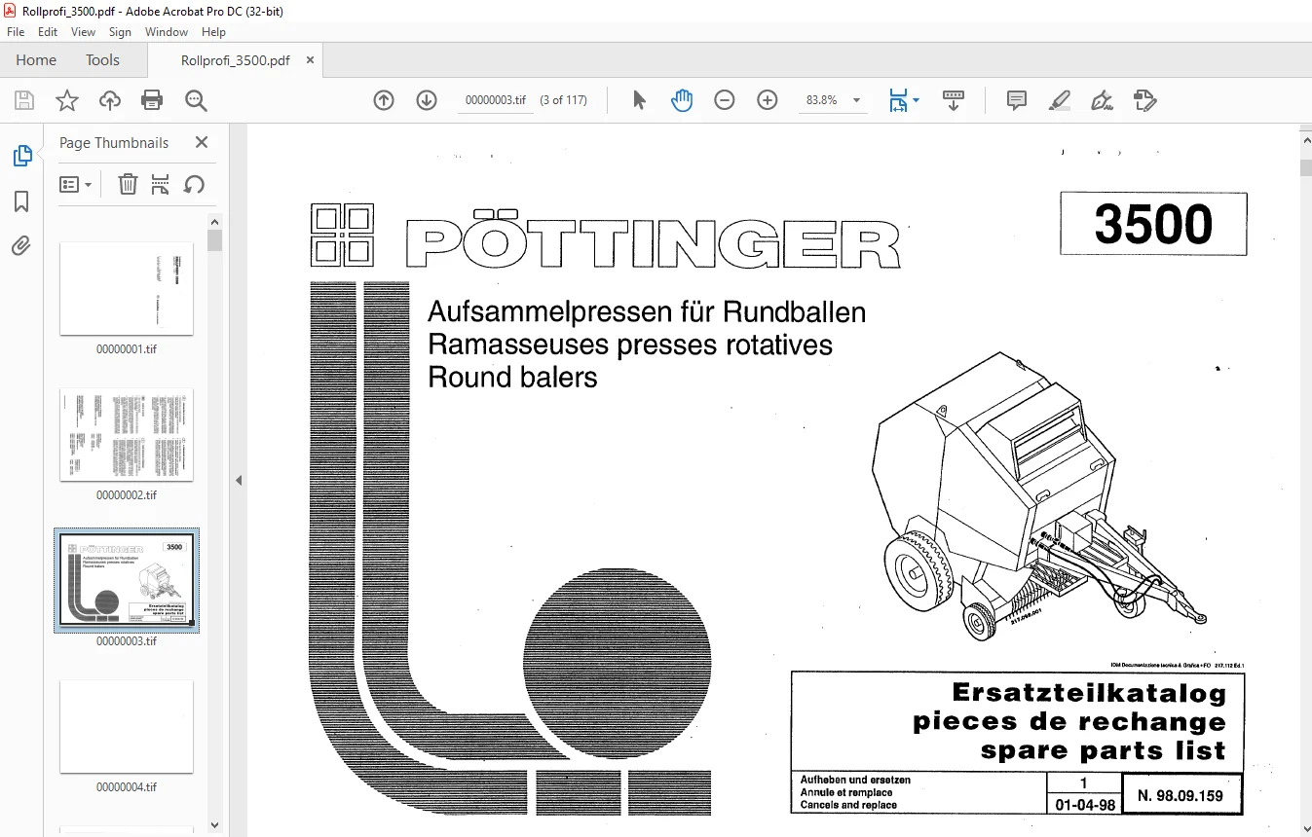The height and width of the screenshot is (837, 1312).
Task: Click the print pages icon in thumbnails panel
Action: (x=161, y=184)
